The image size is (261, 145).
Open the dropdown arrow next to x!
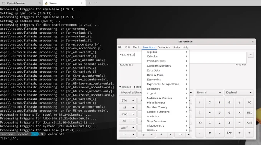(133, 108)
